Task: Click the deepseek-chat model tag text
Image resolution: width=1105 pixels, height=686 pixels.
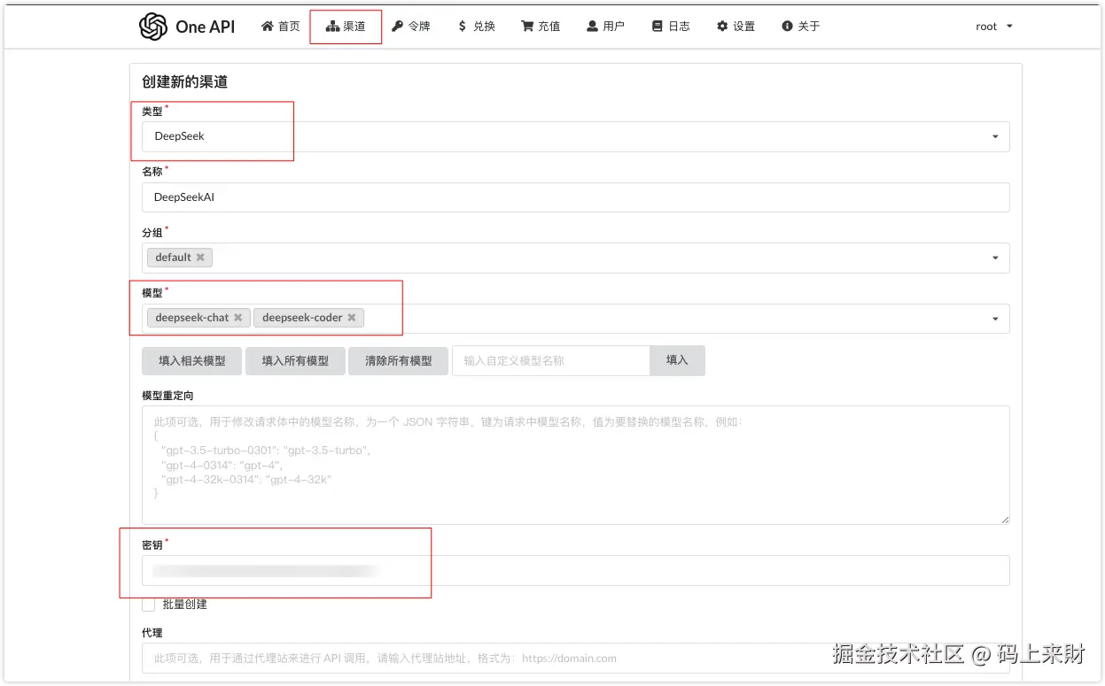Action: coord(192,318)
